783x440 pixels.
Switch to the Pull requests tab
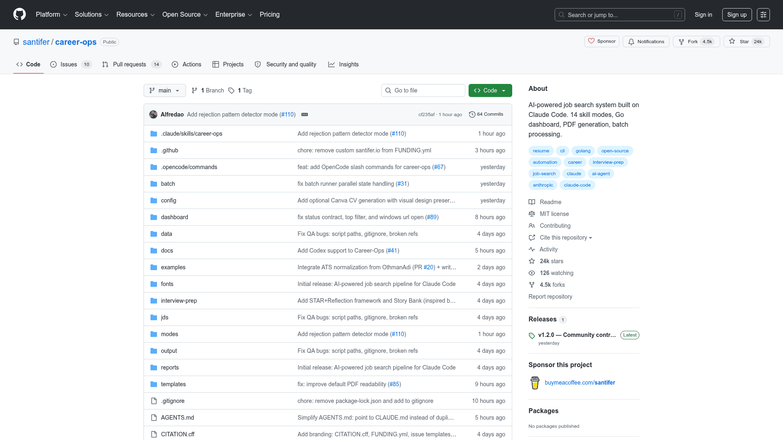point(129,64)
